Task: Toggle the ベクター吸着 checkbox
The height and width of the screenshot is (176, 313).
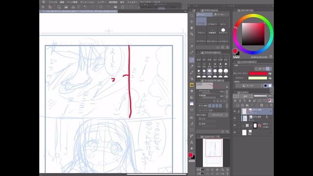Action: tap(200, 110)
